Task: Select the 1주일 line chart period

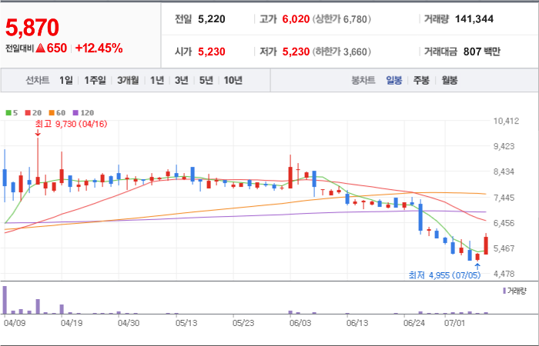Action: tap(95, 80)
